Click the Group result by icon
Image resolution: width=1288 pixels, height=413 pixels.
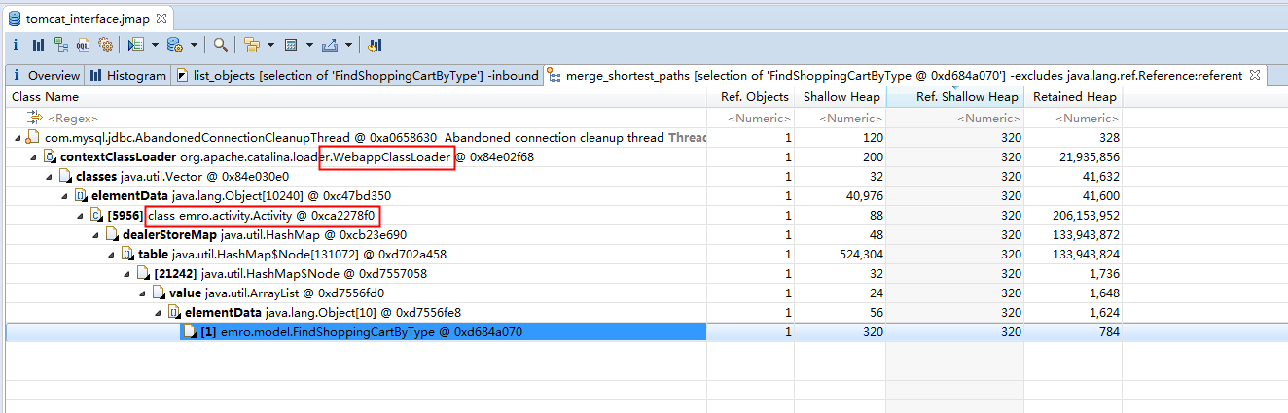tap(252, 45)
